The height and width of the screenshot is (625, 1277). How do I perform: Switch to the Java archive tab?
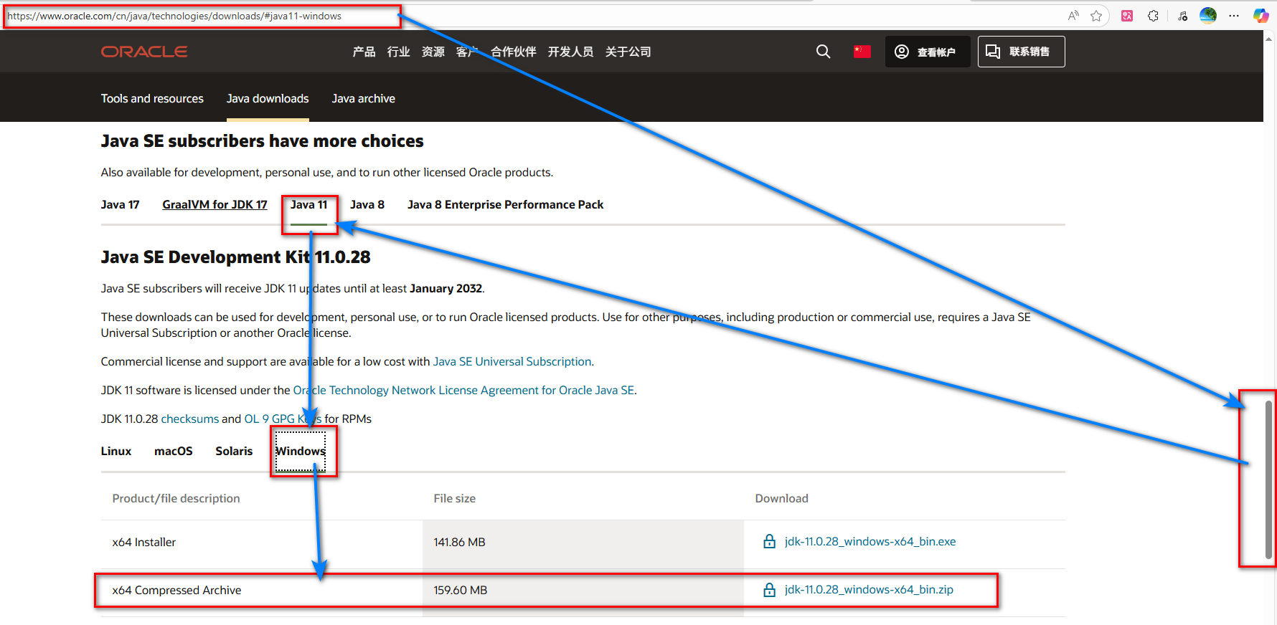tap(363, 99)
